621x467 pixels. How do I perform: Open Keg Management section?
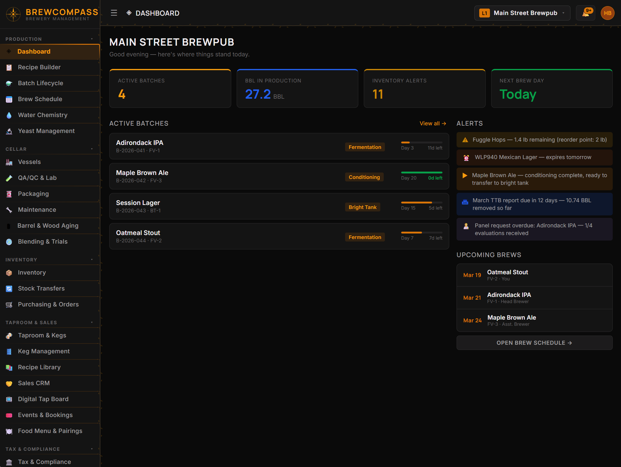50,351
